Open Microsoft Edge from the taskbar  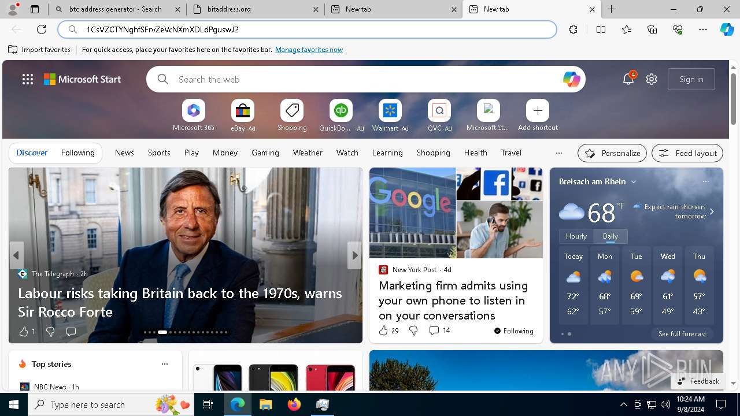(x=238, y=404)
